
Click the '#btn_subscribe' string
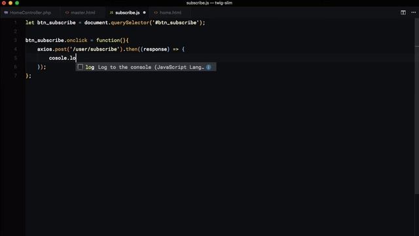click(x=176, y=23)
